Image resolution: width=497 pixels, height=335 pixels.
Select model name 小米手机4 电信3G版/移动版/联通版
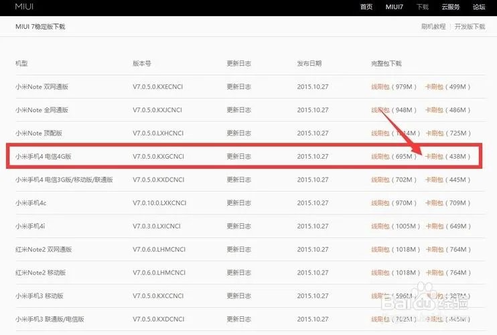(x=64, y=180)
